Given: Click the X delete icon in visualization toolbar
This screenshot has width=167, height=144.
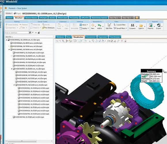Looking at the screenshot, I should 122,41.
